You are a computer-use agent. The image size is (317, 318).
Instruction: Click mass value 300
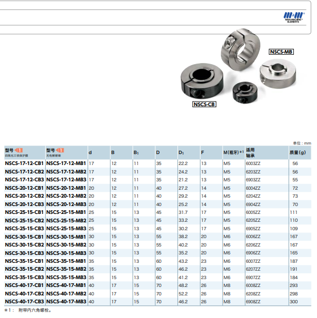[294, 302]
